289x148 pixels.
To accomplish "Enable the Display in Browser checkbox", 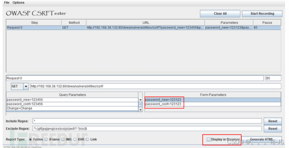I will (x=208, y=140).
